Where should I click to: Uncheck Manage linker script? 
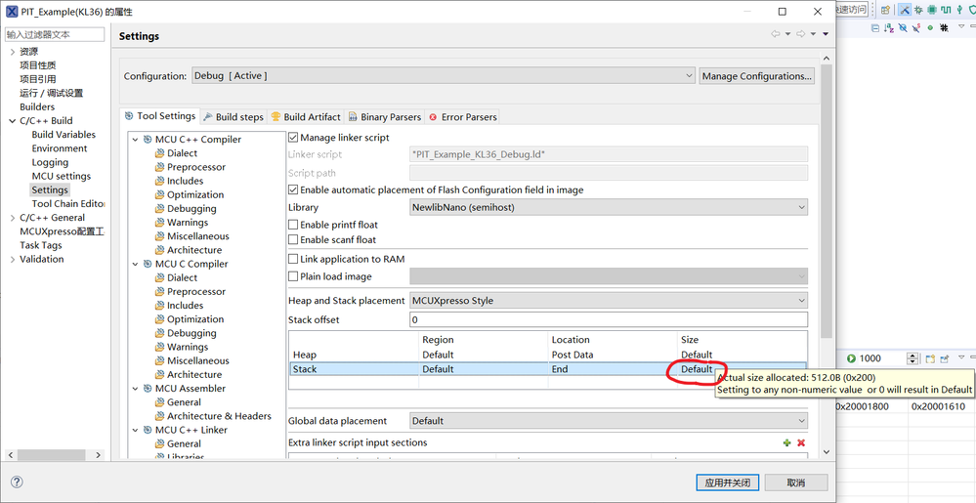(x=293, y=138)
